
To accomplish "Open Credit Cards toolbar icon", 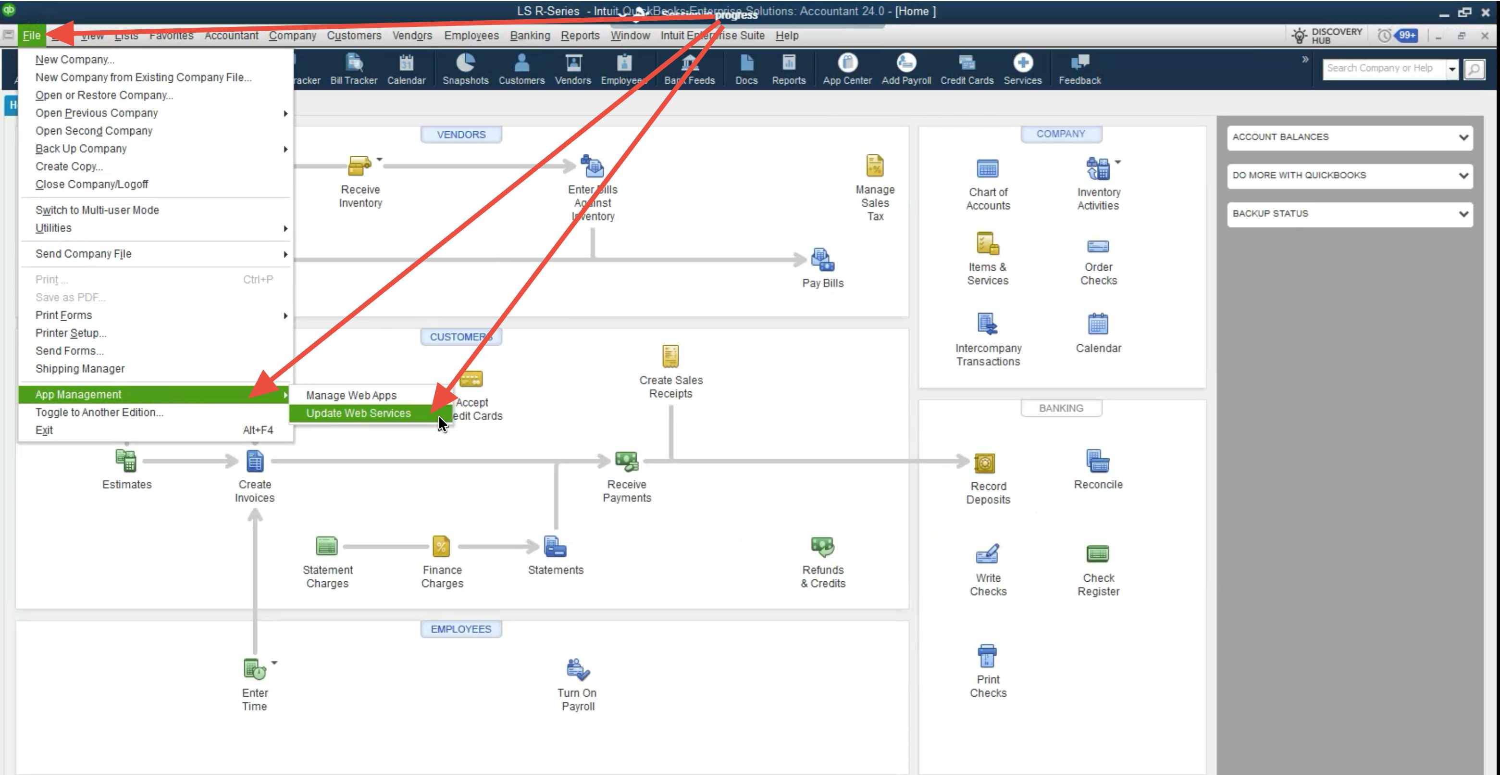I will [x=967, y=69].
